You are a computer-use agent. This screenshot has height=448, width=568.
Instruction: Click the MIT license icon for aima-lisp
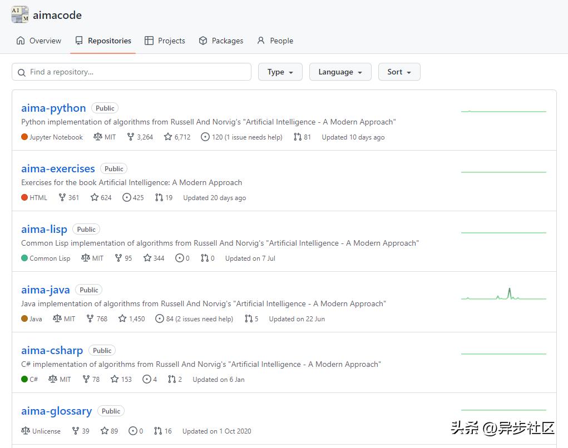click(x=86, y=258)
